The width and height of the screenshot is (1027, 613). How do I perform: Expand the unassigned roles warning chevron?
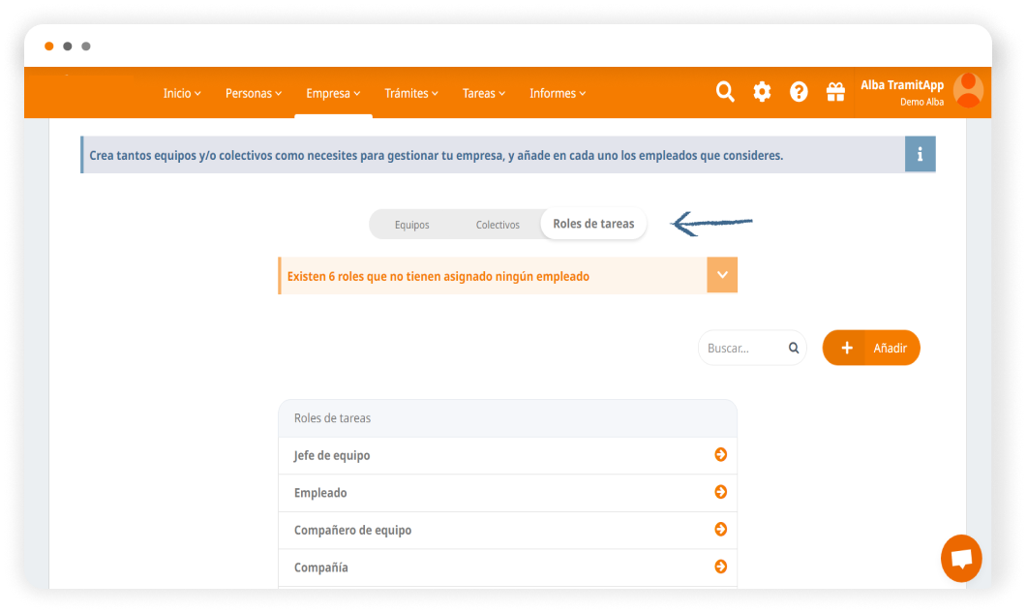coord(722,275)
